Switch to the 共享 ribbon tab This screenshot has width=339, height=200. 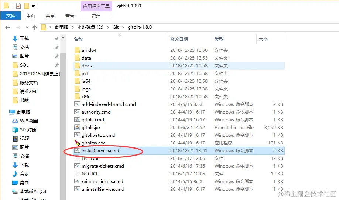50,16
